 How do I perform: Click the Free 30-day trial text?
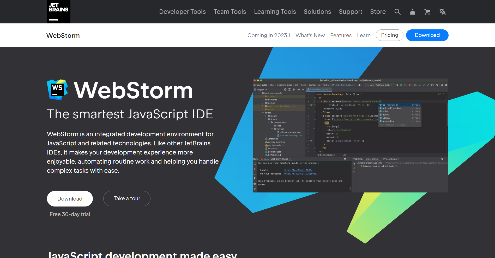70,214
